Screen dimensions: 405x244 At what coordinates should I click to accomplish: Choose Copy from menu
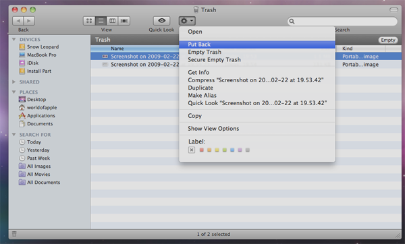(x=257, y=116)
